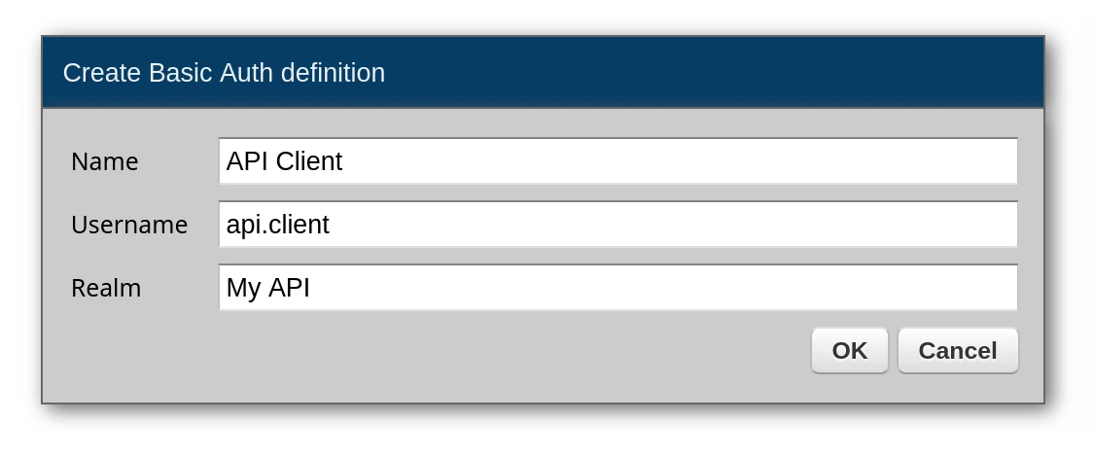1094x456 pixels.
Task: Click the word 'Client' in Name field
Action: click(x=309, y=161)
